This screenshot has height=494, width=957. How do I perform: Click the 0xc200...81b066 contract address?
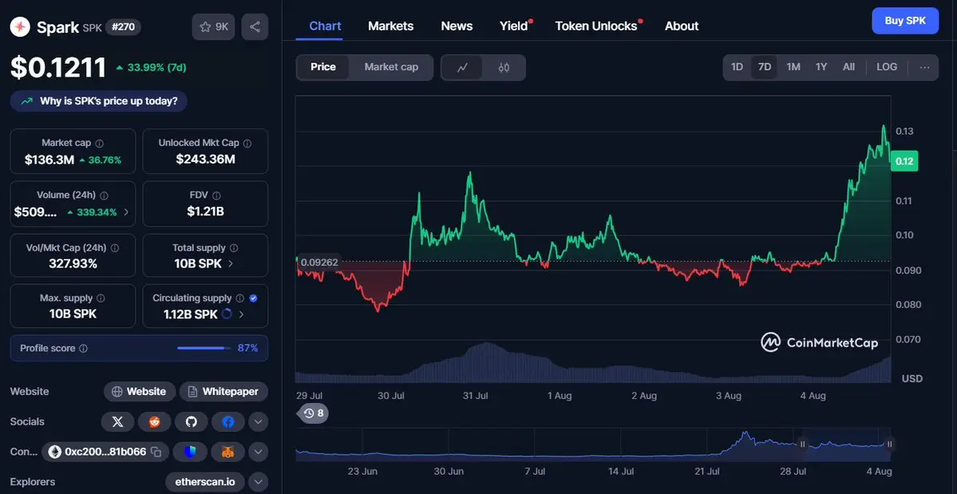point(105,452)
